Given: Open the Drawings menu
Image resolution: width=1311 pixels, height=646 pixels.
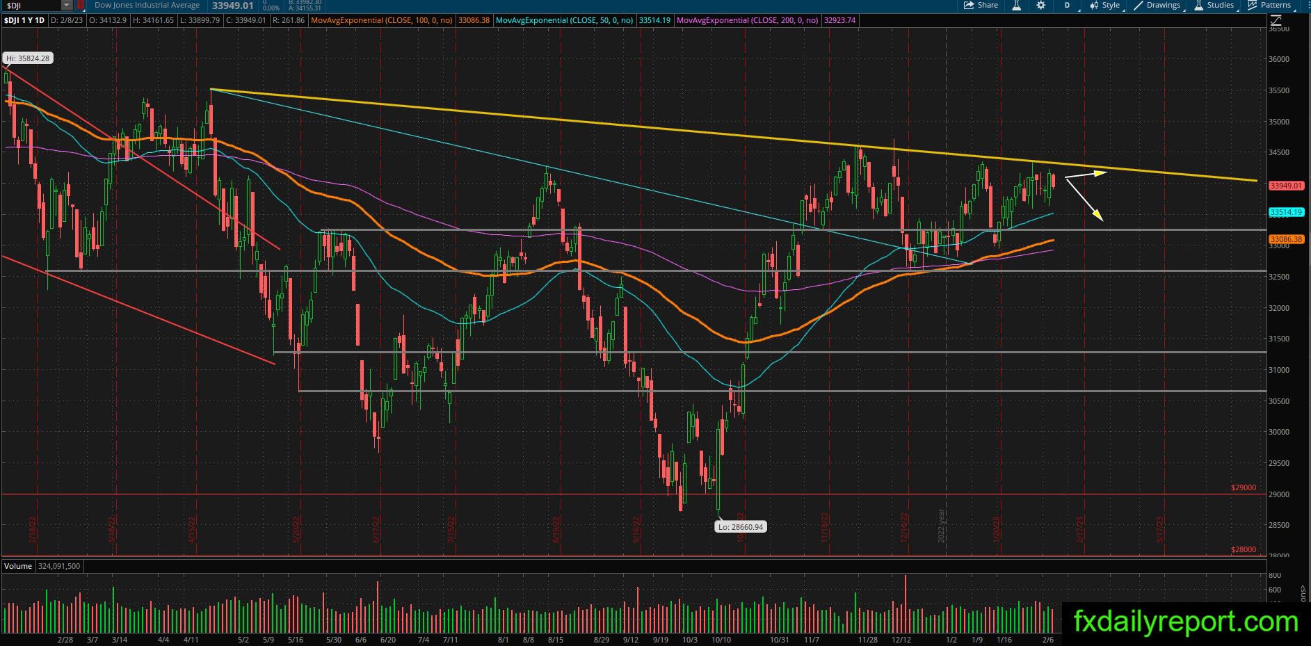Looking at the screenshot, I should (x=1157, y=6).
